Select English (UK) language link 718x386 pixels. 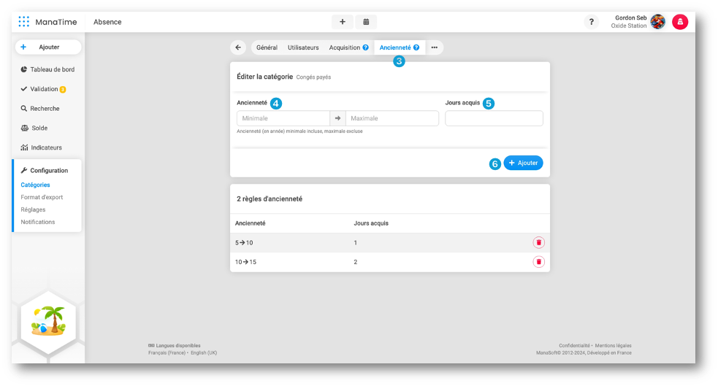click(x=204, y=352)
